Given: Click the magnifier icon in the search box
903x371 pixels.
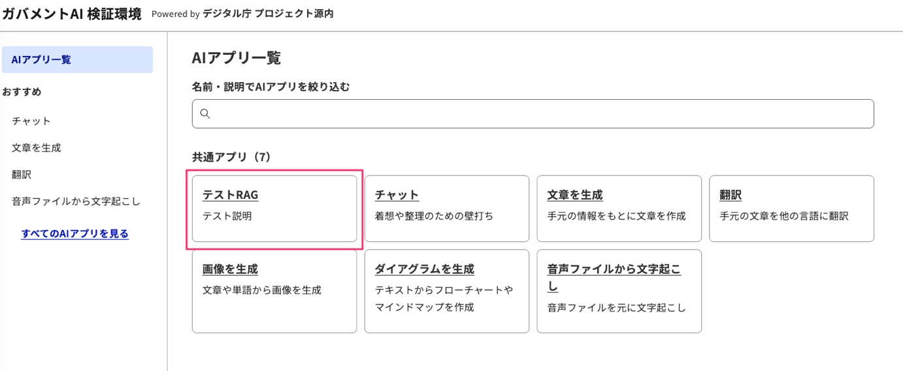Looking at the screenshot, I should point(205,114).
